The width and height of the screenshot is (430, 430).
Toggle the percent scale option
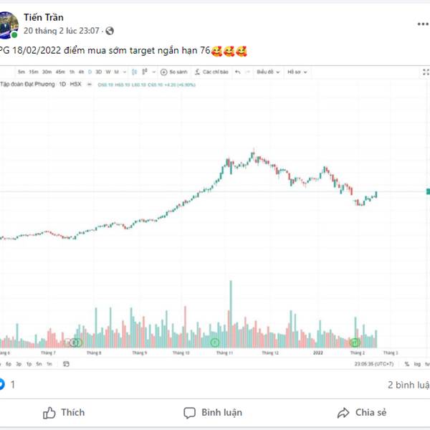pyautogui.click(x=407, y=364)
